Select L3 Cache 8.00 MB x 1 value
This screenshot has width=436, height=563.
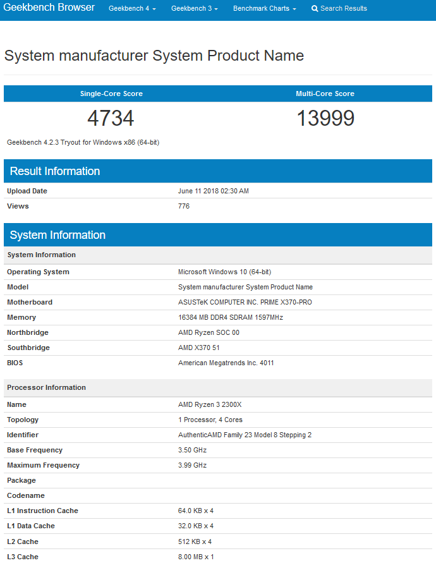pyautogui.click(x=196, y=557)
